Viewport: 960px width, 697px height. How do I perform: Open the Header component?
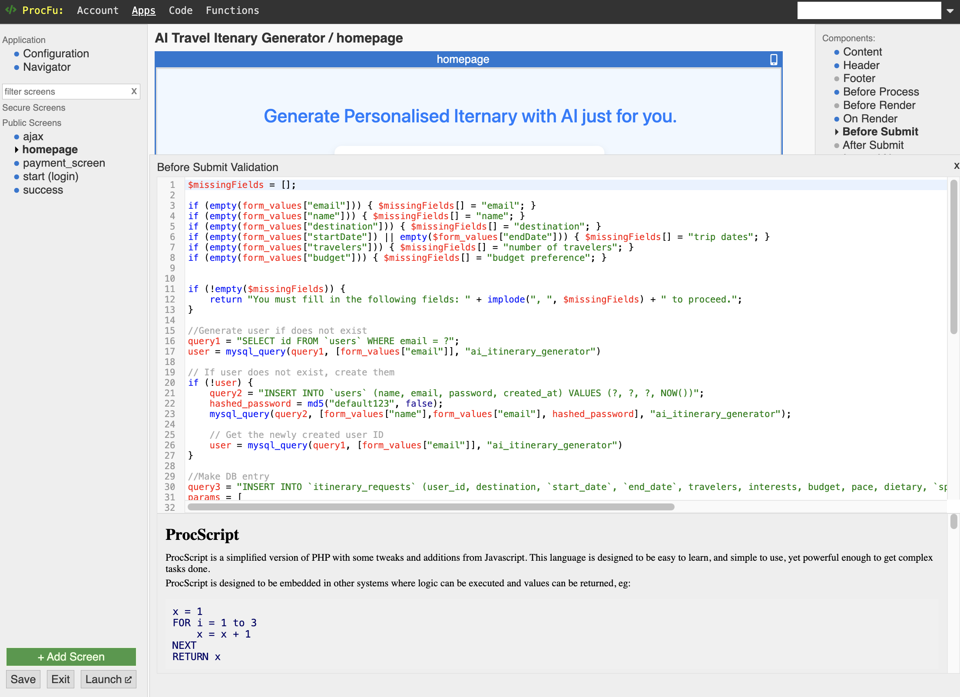(861, 65)
